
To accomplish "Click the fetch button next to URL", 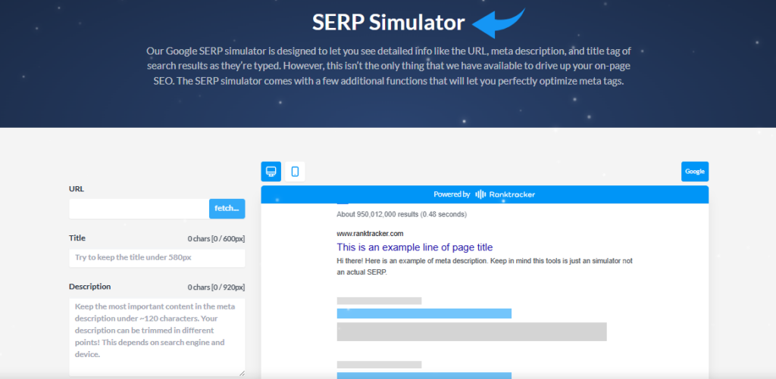I will (x=227, y=209).
